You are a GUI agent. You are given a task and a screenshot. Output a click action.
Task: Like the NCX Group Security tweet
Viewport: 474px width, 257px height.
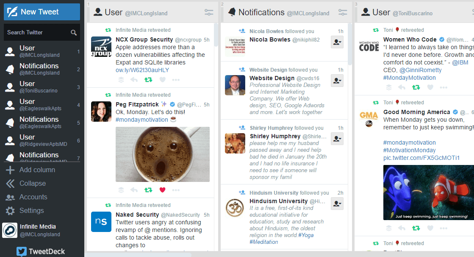tap(162, 80)
